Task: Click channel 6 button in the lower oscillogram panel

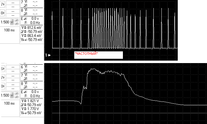Action: pyautogui.click(x=3, y=69)
